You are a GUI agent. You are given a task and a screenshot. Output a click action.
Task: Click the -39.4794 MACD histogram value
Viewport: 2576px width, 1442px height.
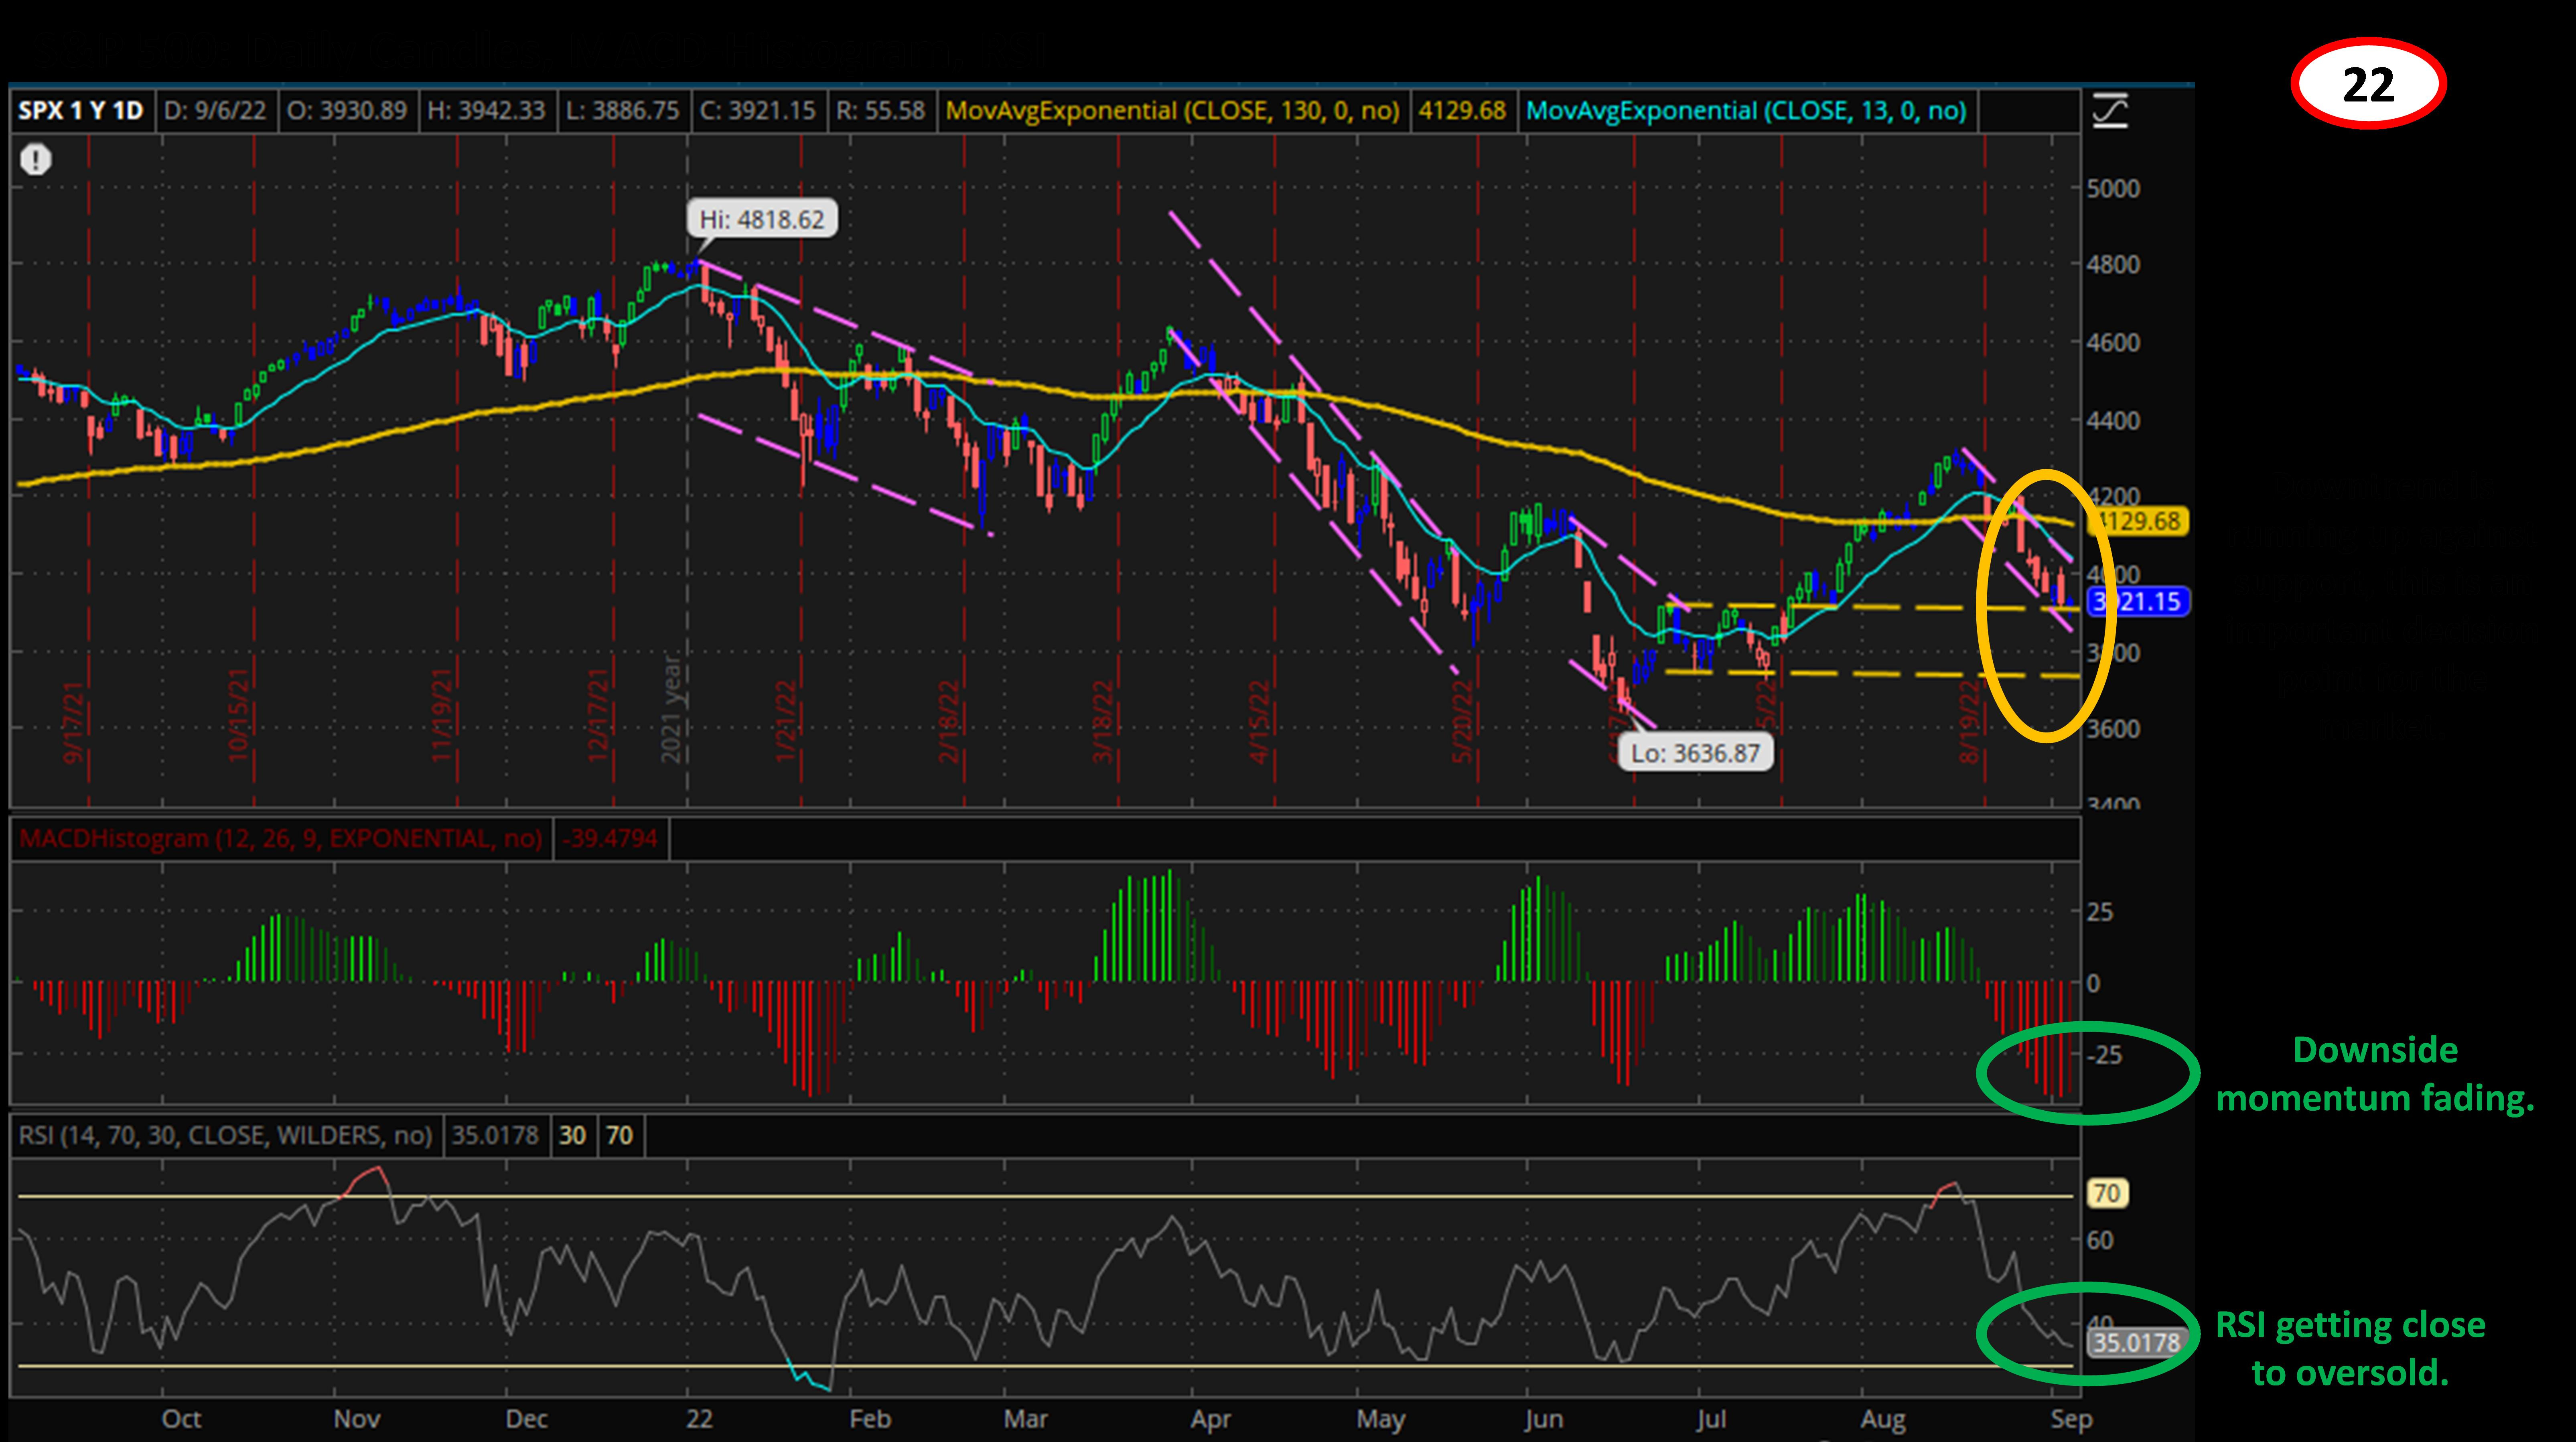(x=610, y=838)
